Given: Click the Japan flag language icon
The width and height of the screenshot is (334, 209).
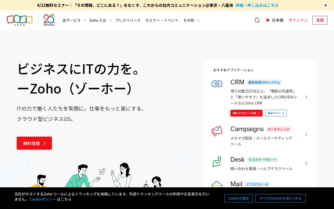Looking at the screenshot, I should pos(267,20).
